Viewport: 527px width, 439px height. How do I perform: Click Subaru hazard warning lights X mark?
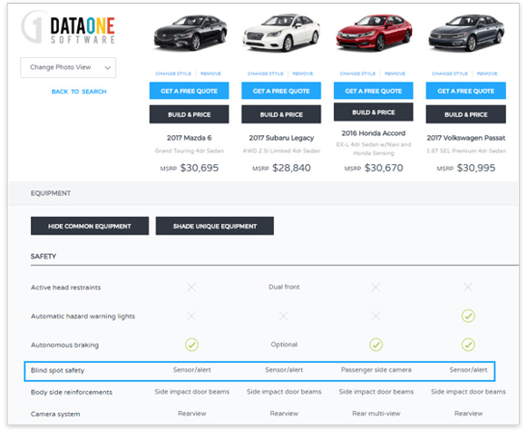(x=284, y=316)
